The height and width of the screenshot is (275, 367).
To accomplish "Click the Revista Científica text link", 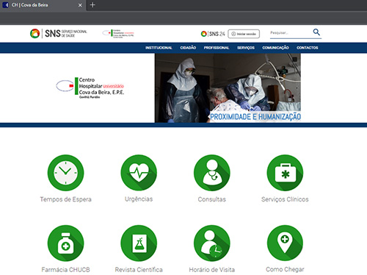I will pos(139,270).
